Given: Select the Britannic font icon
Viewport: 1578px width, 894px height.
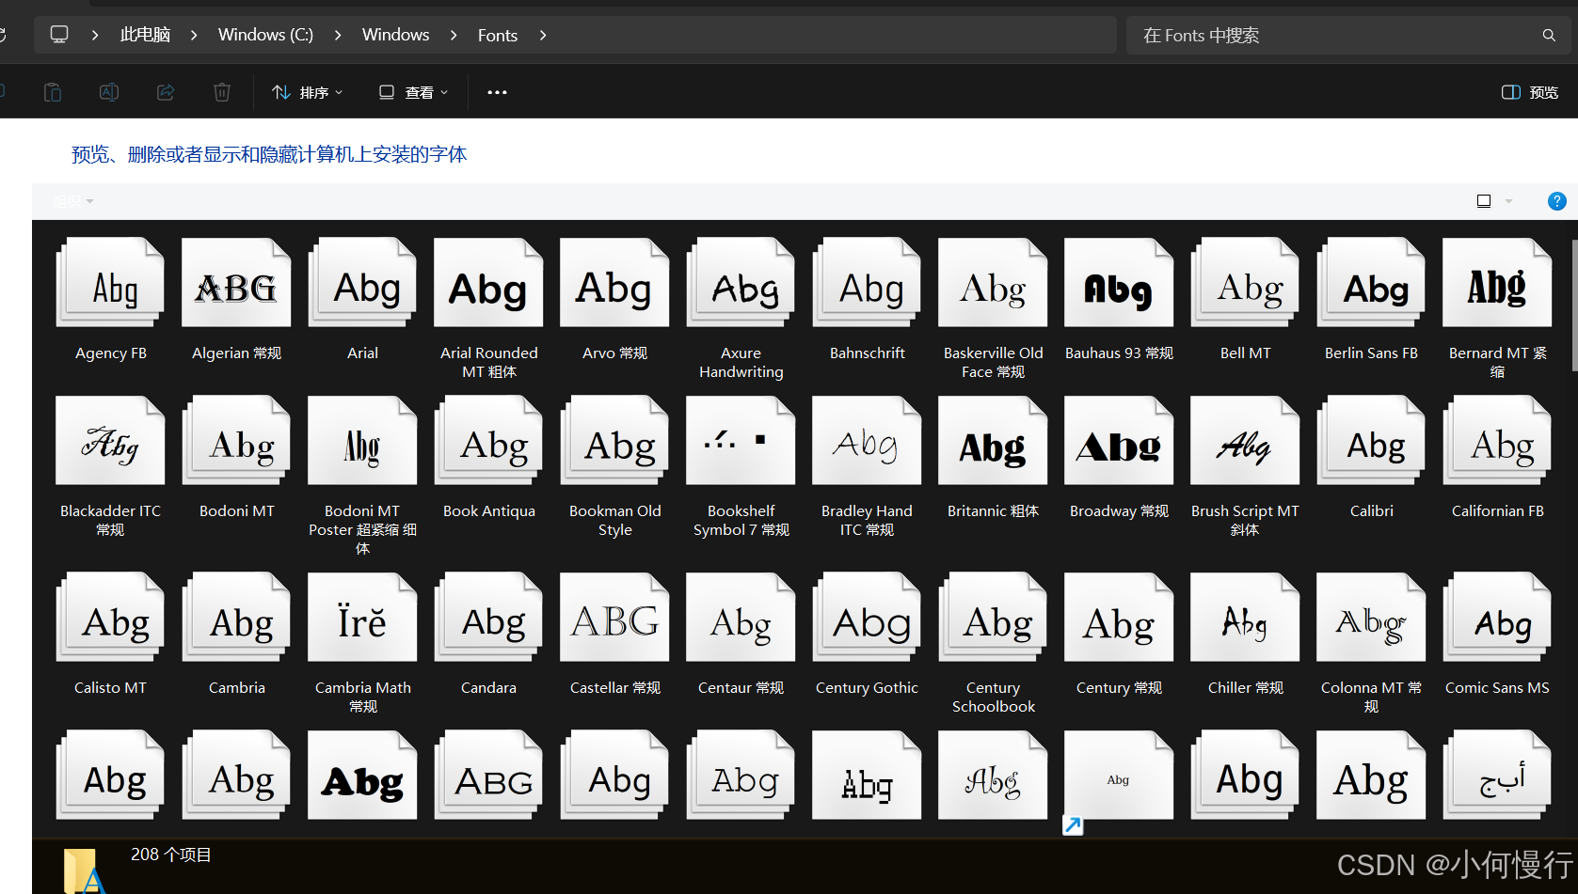Looking at the screenshot, I should [x=993, y=440].
